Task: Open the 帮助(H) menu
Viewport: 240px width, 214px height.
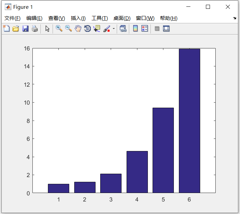Action: coord(169,18)
